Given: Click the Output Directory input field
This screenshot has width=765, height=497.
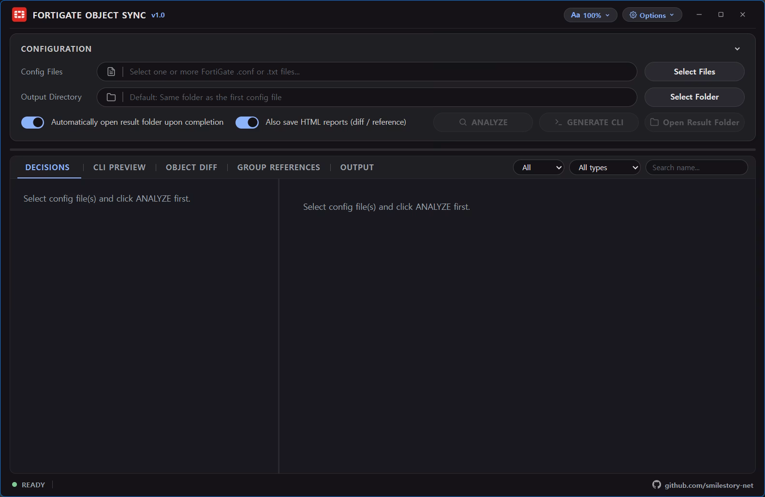Looking at the screenshot, I should coord(367,97).
